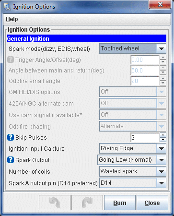Click the Number of coils label

click(x=29, y=172)
